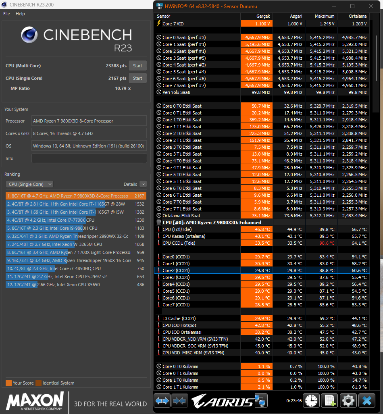
Task: Click the blue X close sensors icon
Action: (x=366, y=401)
